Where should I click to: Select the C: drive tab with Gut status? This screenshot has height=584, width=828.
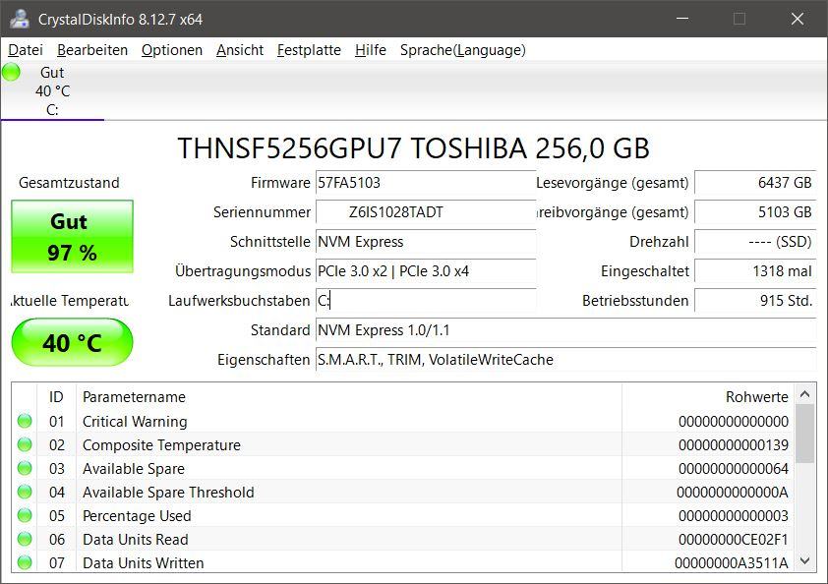(52, 90)
